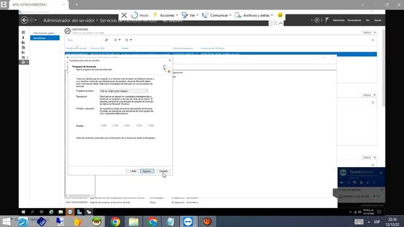Click the horizontal scrollbar below the wizard
404x227 pixels.
tap(80, 195)
